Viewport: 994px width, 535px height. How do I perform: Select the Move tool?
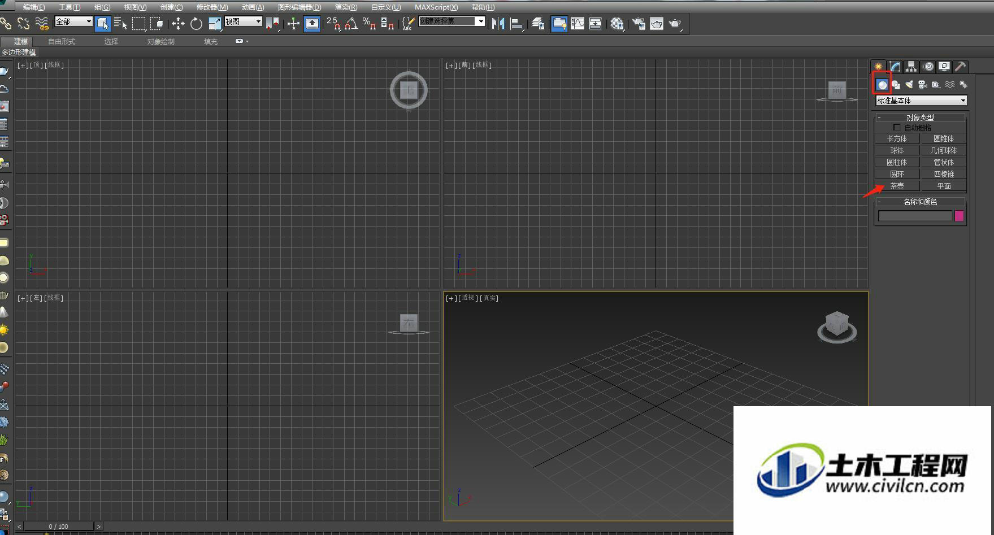click(x=178, y=23)
